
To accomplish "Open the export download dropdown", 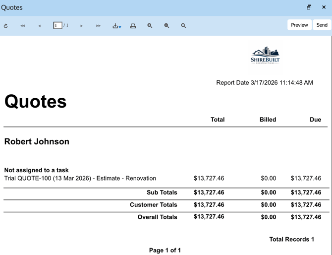I will [x=116, y=26].
